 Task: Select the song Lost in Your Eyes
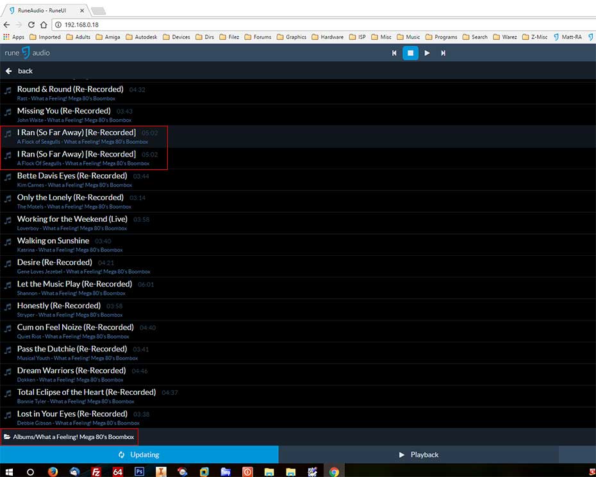click(x=298, y=418)
